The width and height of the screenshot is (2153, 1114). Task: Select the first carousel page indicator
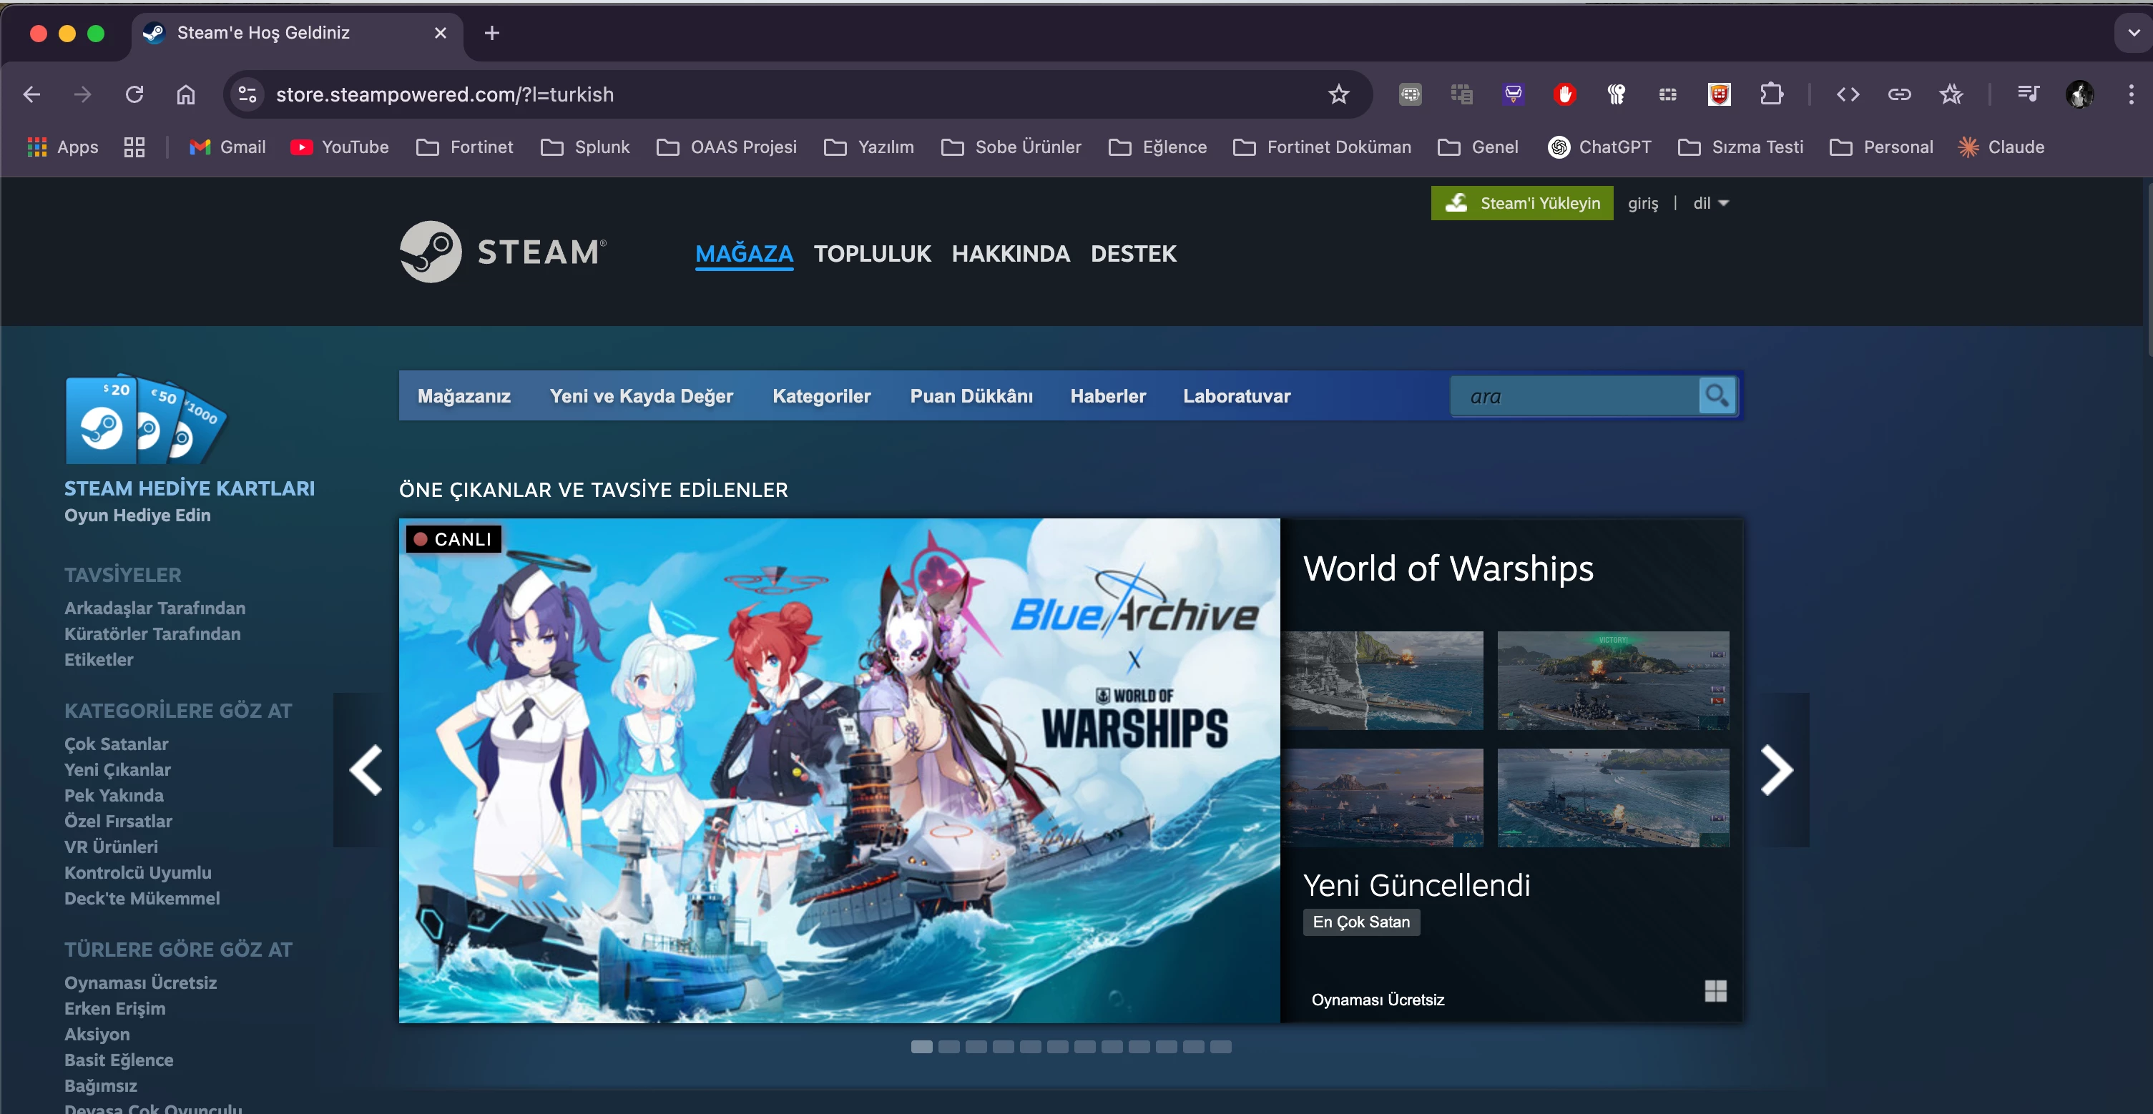pyautogui.click(x=922, y=1046)
